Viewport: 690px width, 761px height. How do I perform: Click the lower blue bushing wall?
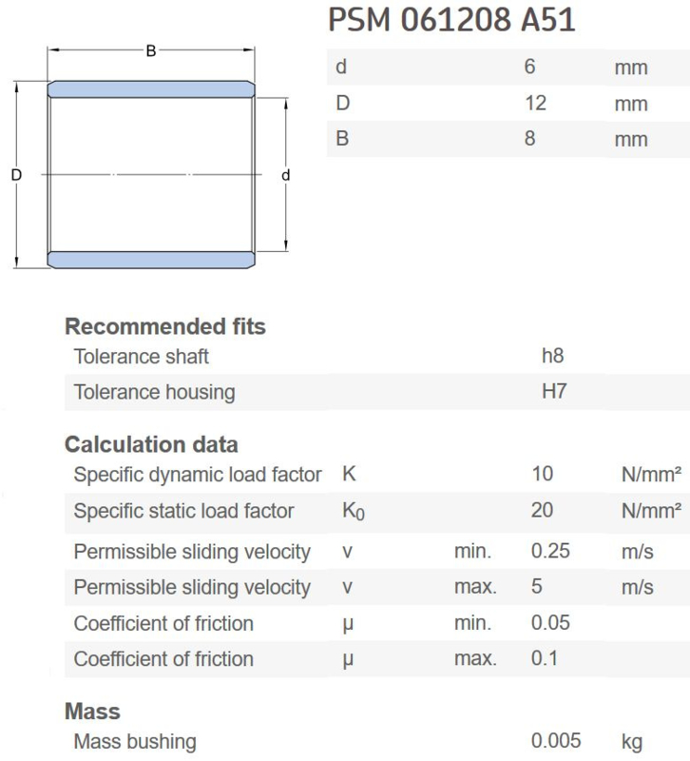[151, 260]
